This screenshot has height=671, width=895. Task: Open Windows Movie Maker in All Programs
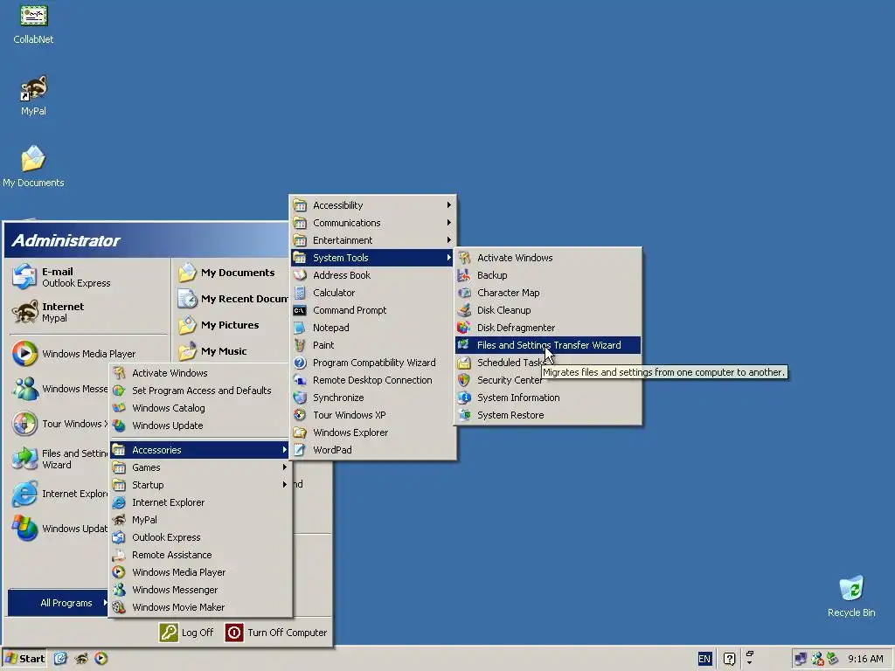[200, 607]
